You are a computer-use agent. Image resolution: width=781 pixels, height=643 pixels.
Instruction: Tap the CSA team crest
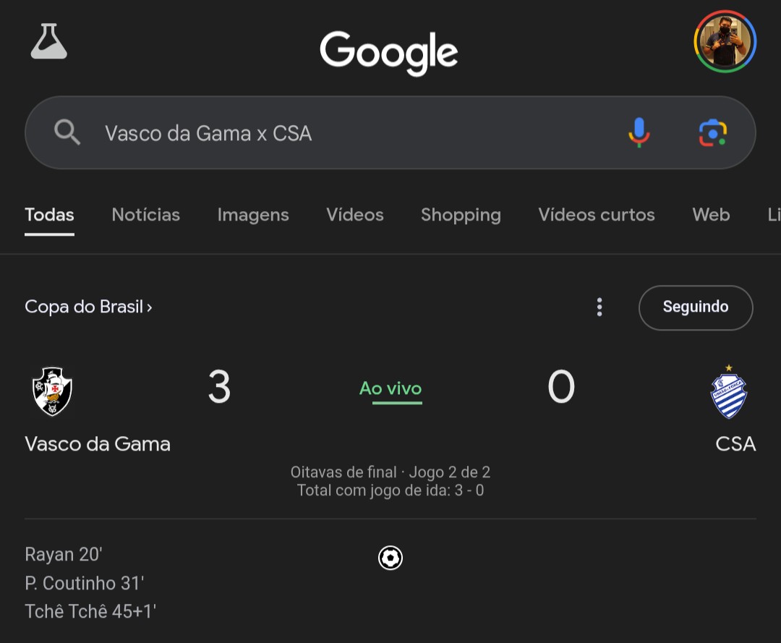729,392
